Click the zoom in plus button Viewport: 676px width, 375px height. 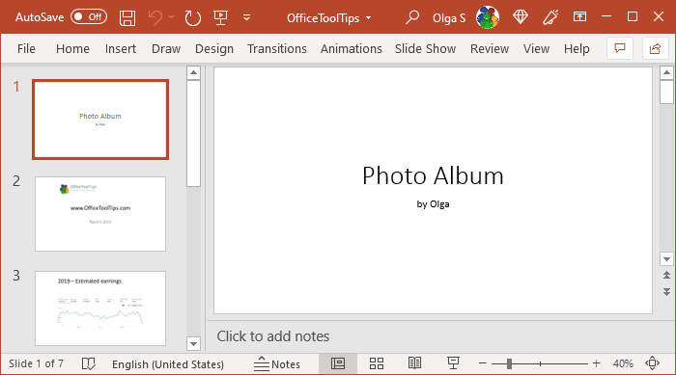tap(596, 363)
